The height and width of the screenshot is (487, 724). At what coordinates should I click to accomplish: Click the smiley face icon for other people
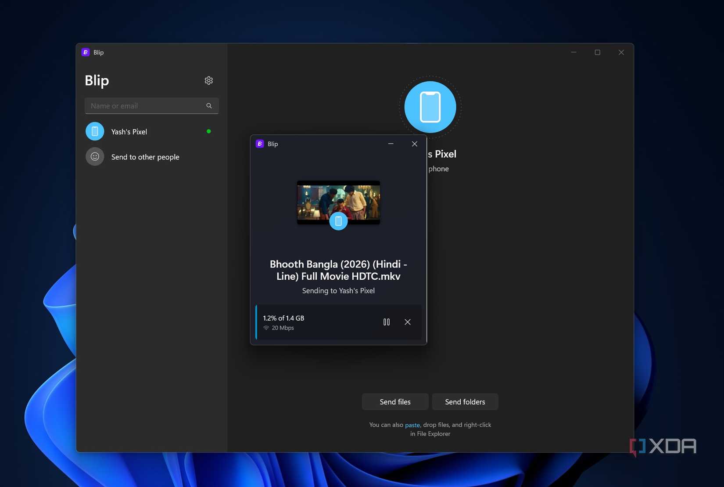click(95, 157)
